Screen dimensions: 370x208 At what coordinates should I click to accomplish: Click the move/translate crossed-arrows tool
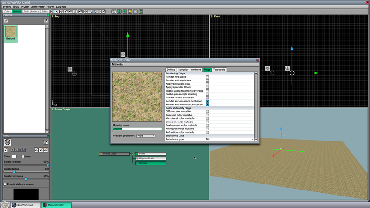point(86,12)
